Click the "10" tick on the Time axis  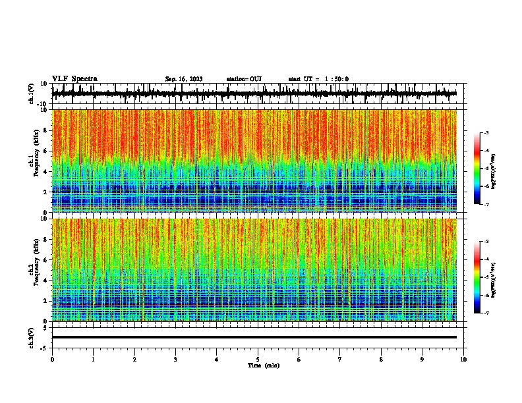pos(463,360)
